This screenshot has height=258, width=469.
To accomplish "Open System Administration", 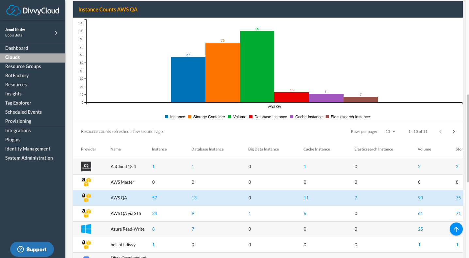I will pos(29,158).
